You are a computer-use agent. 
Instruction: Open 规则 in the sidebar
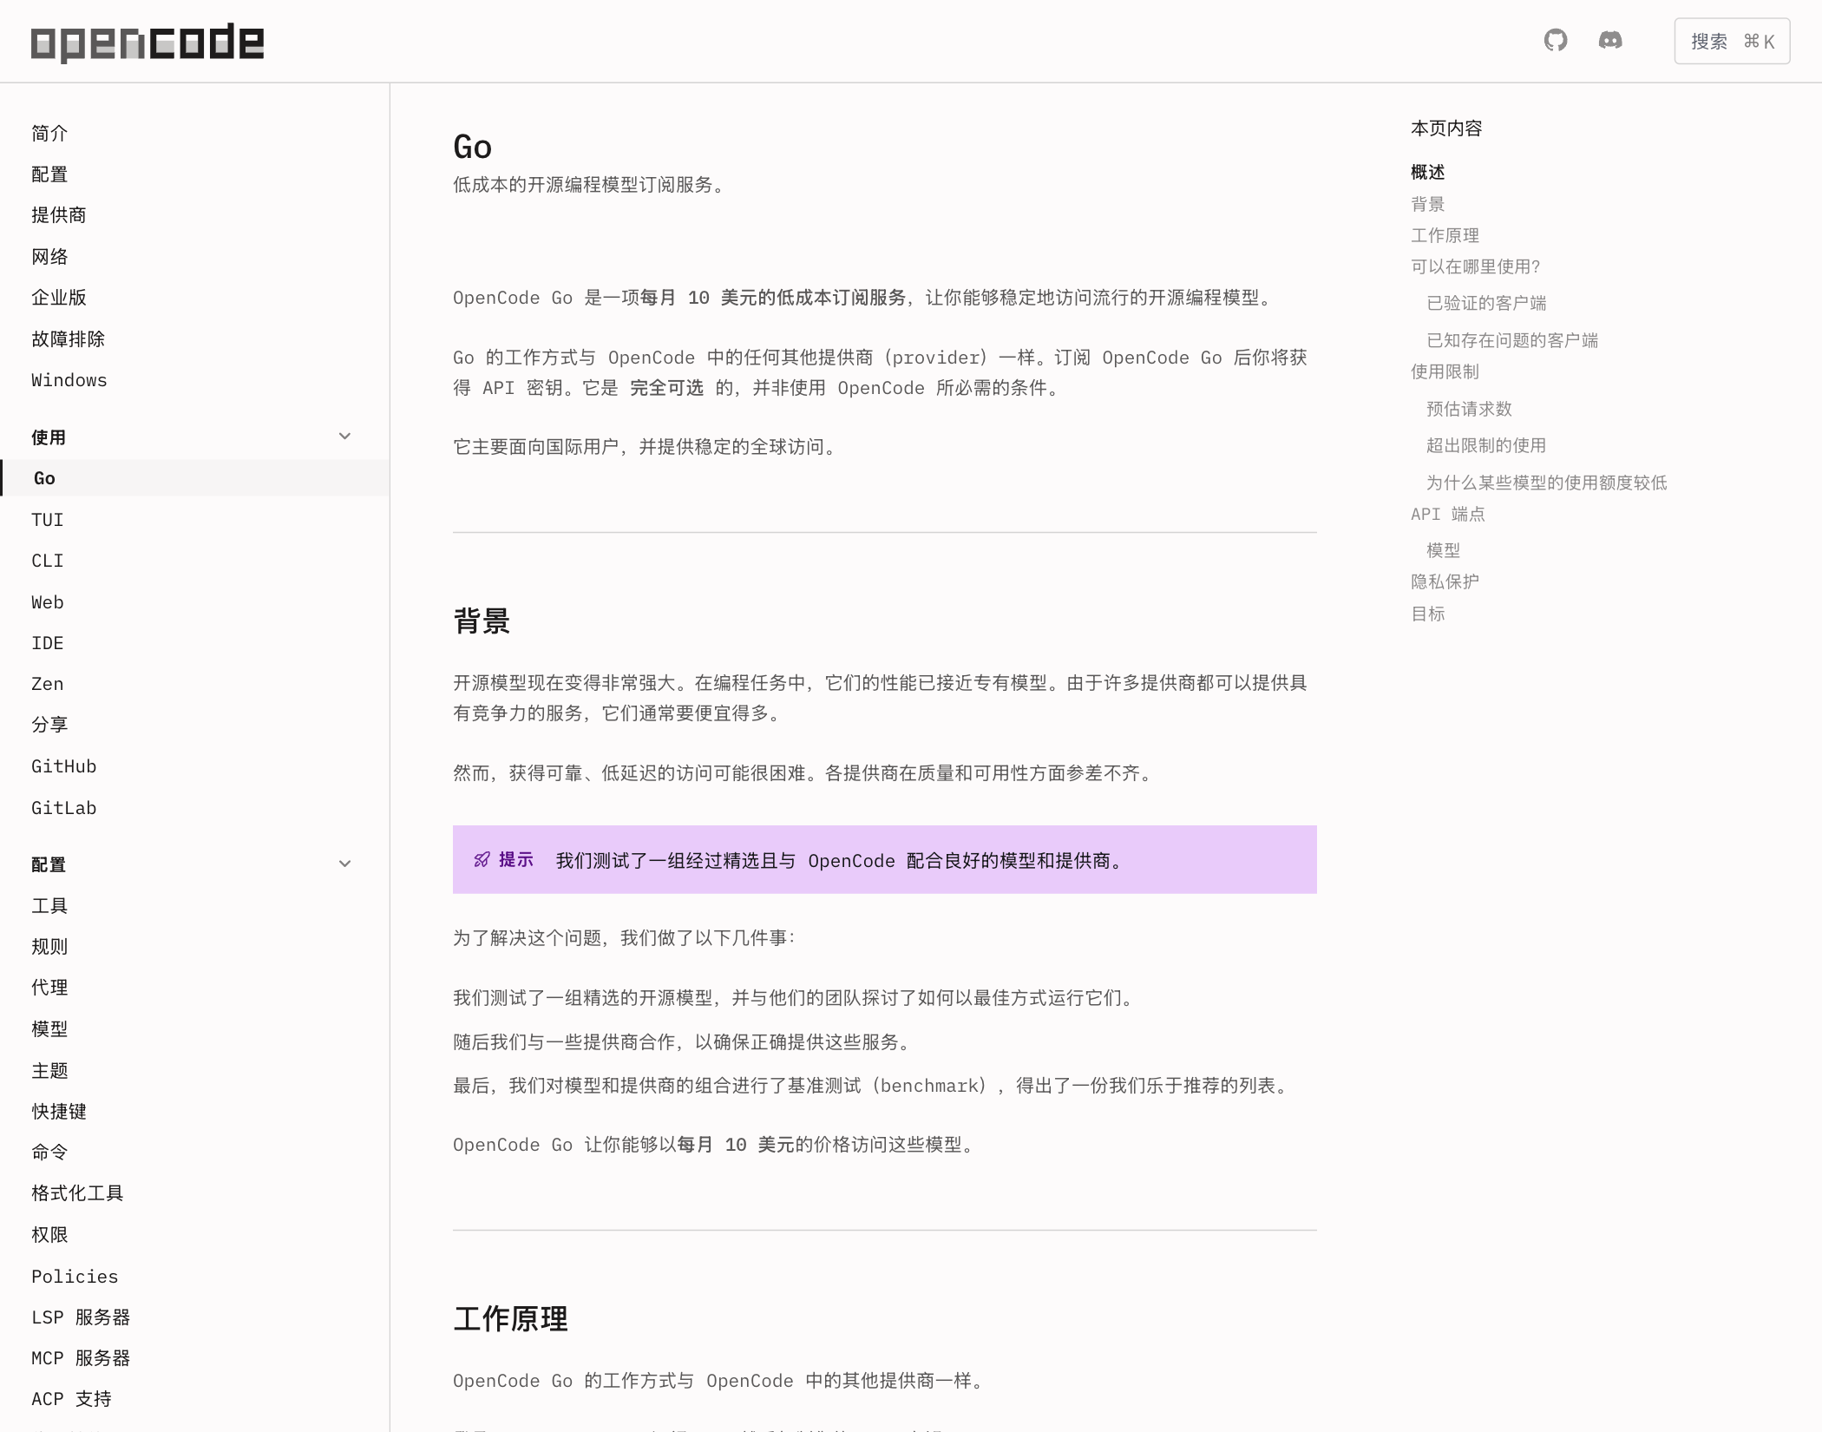click(49, 947)
